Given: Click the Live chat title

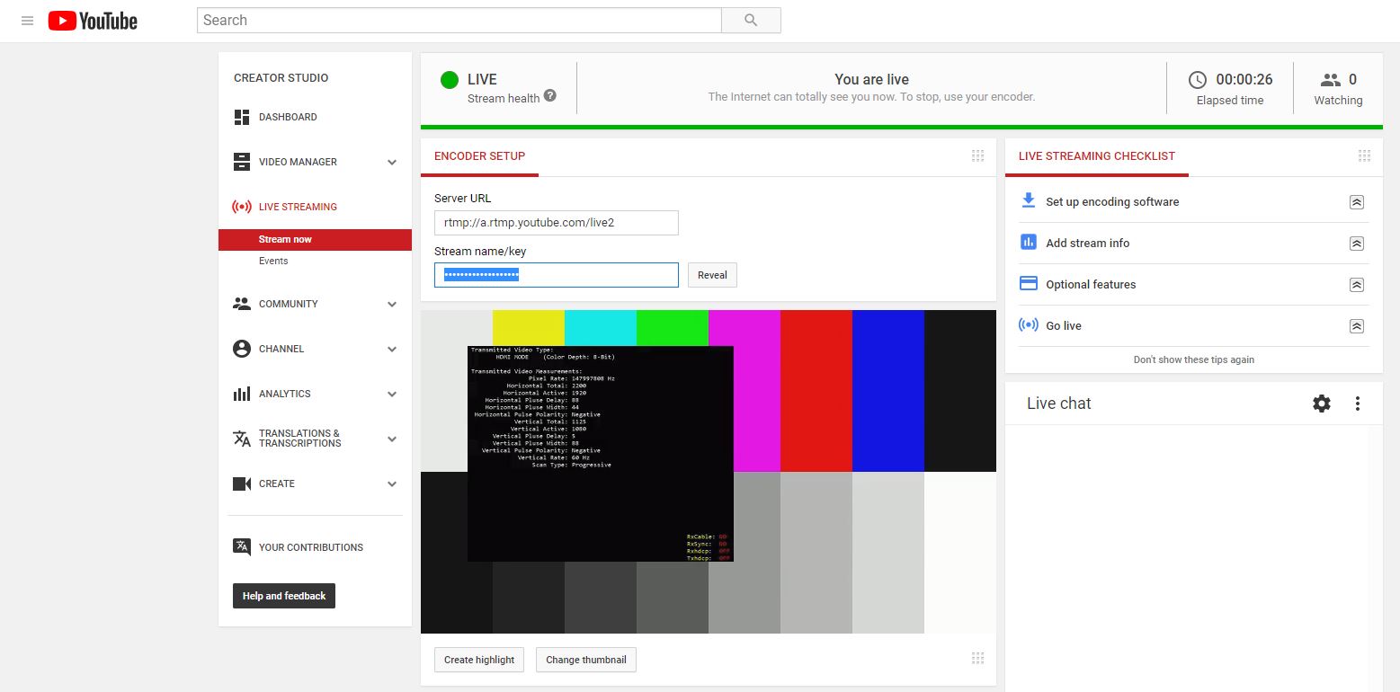Looking at the screenshot, I should pos(1059,404).
